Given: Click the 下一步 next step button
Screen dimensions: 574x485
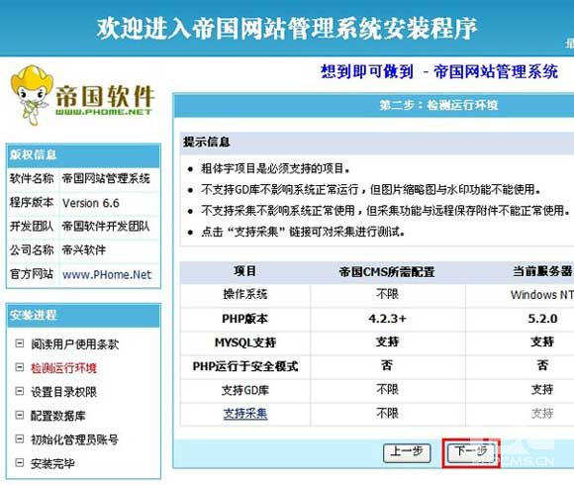Looking at the screenshot, I should coord(471,452).
